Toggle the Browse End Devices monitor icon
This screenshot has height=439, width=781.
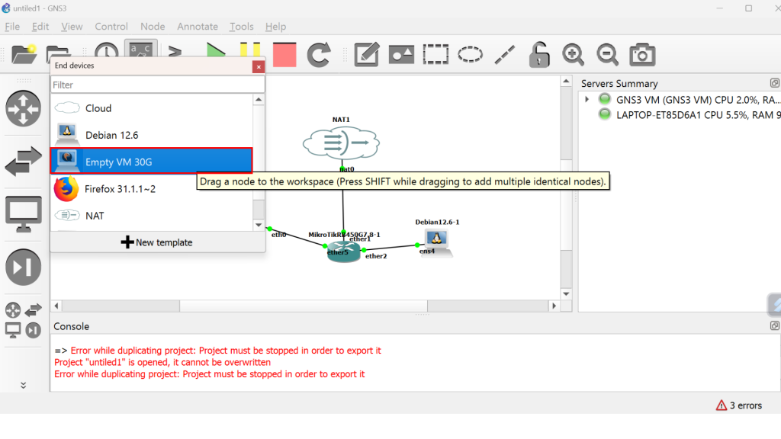coord(24,214)
